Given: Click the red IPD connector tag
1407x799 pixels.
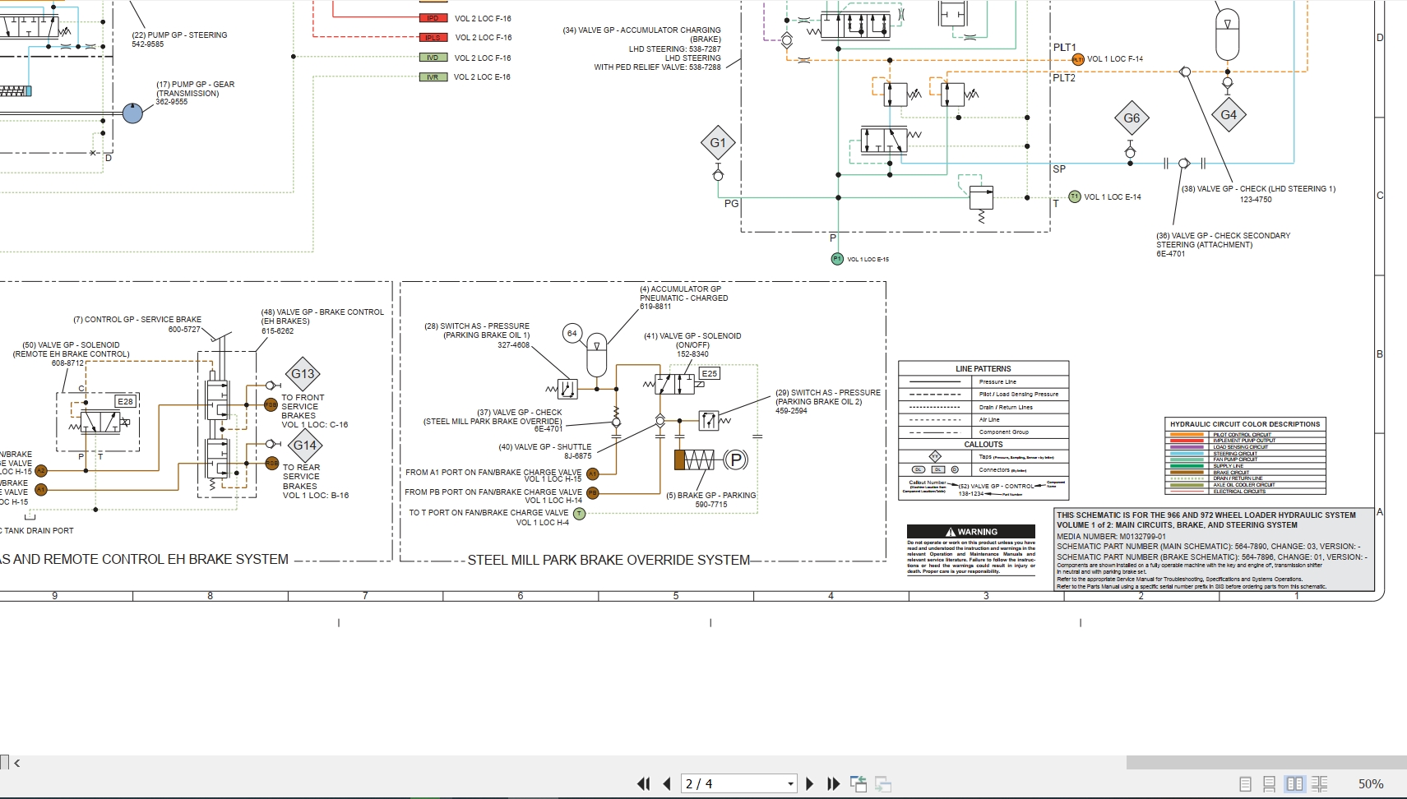Looking at the screenshot, I should 433,18.
